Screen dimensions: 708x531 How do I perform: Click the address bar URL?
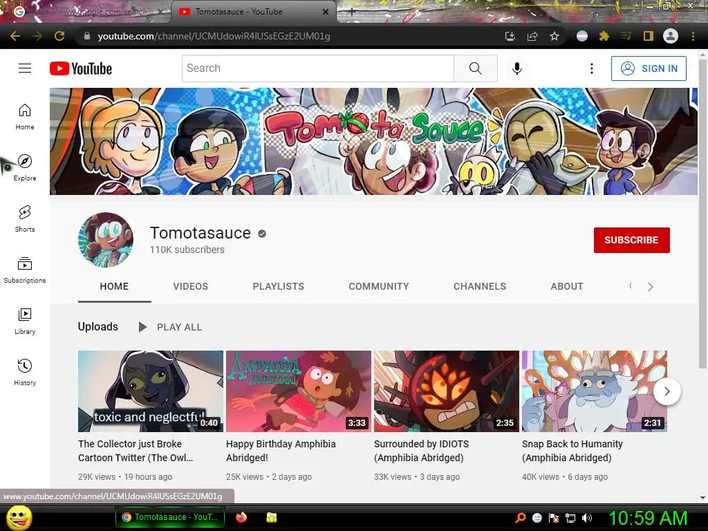[214, 36]
